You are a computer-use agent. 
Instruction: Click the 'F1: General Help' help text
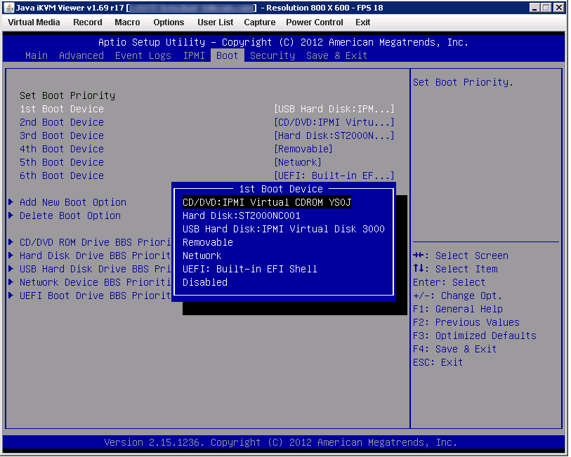458,310
